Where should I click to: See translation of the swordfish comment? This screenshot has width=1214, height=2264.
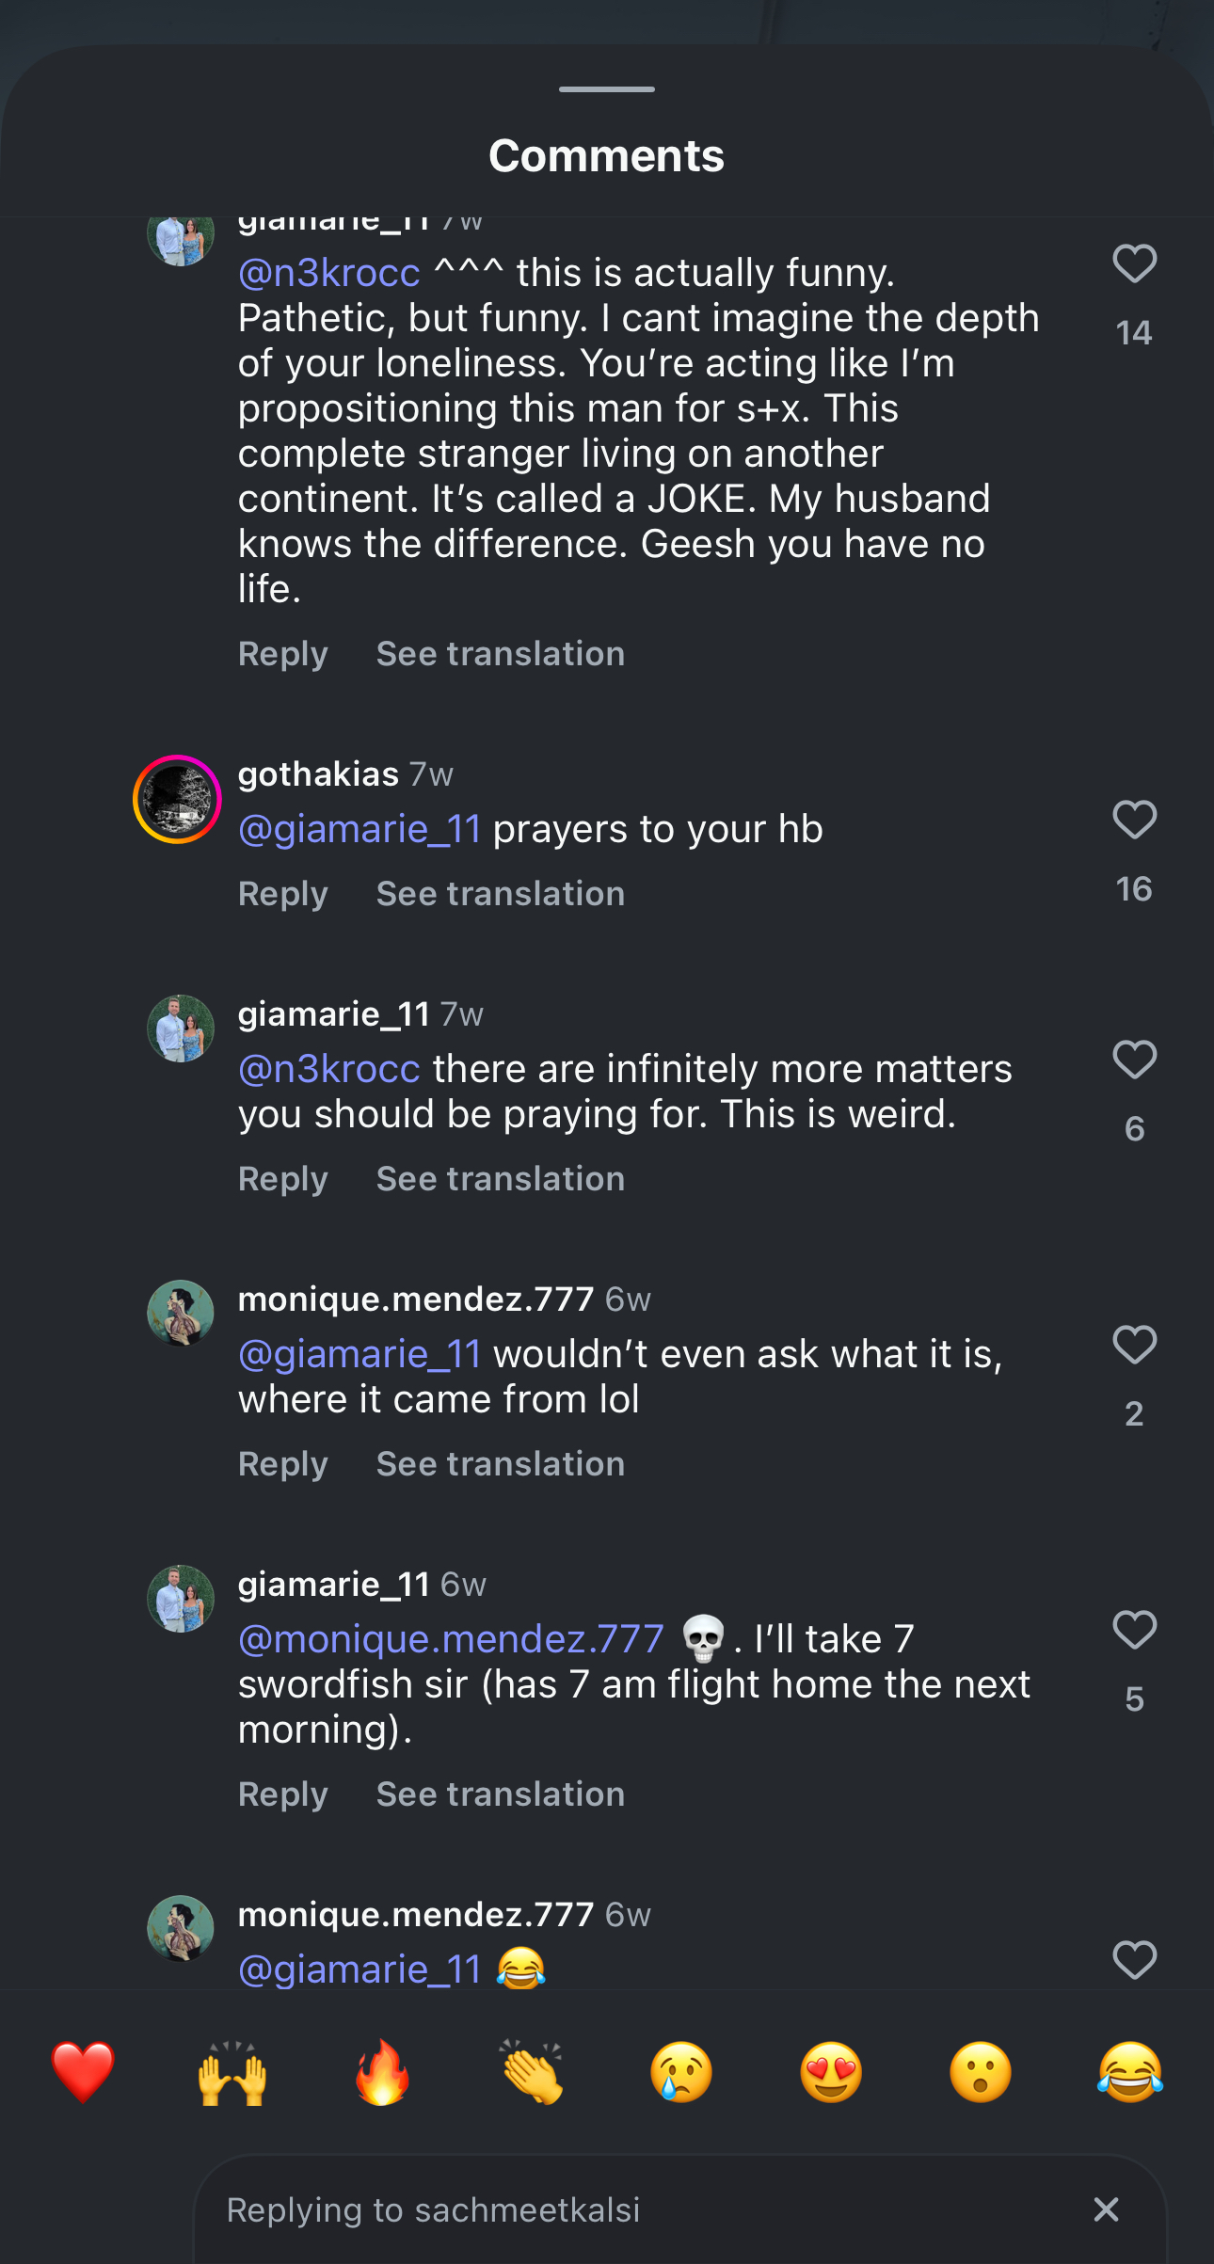coord(501,1794)
